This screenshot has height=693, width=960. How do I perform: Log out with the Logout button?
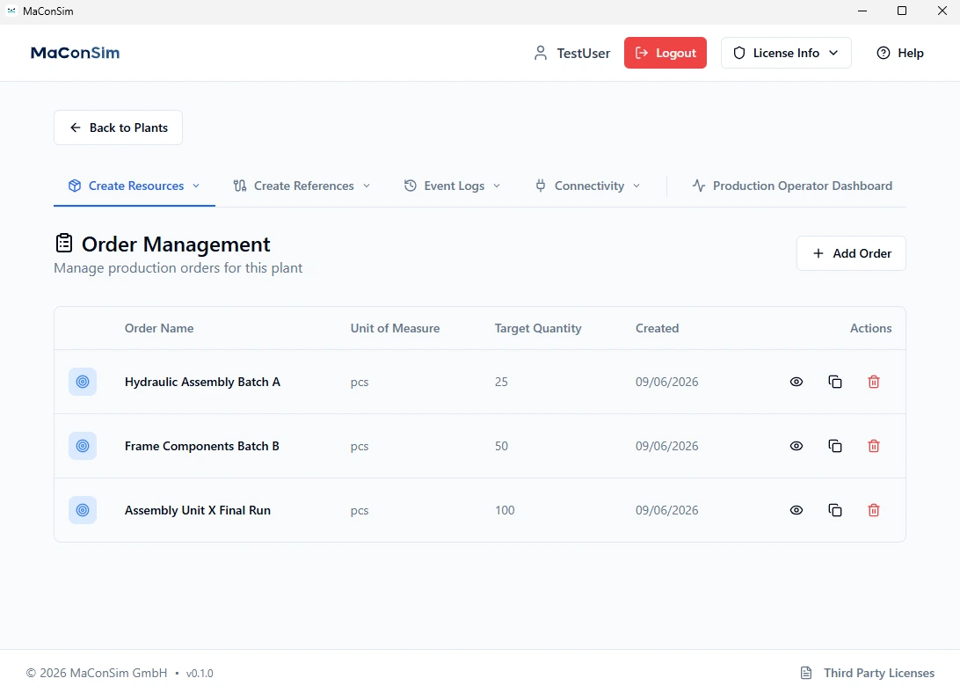[x=665, y=53]
